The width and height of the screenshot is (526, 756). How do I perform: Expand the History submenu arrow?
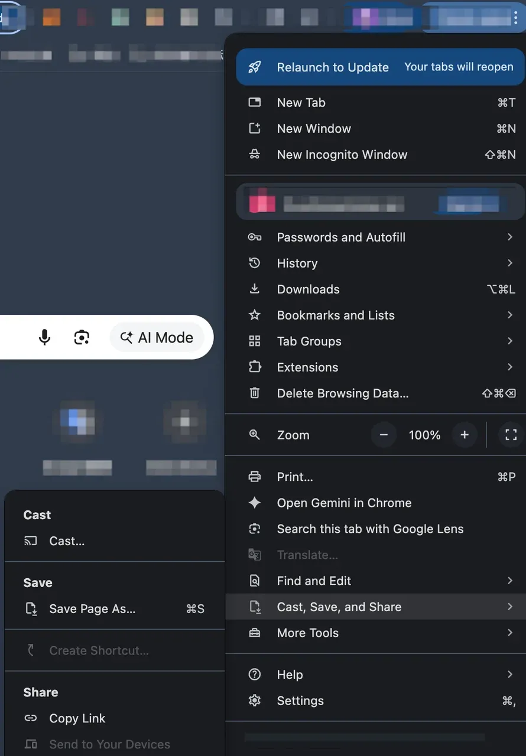tap(509, 263)
